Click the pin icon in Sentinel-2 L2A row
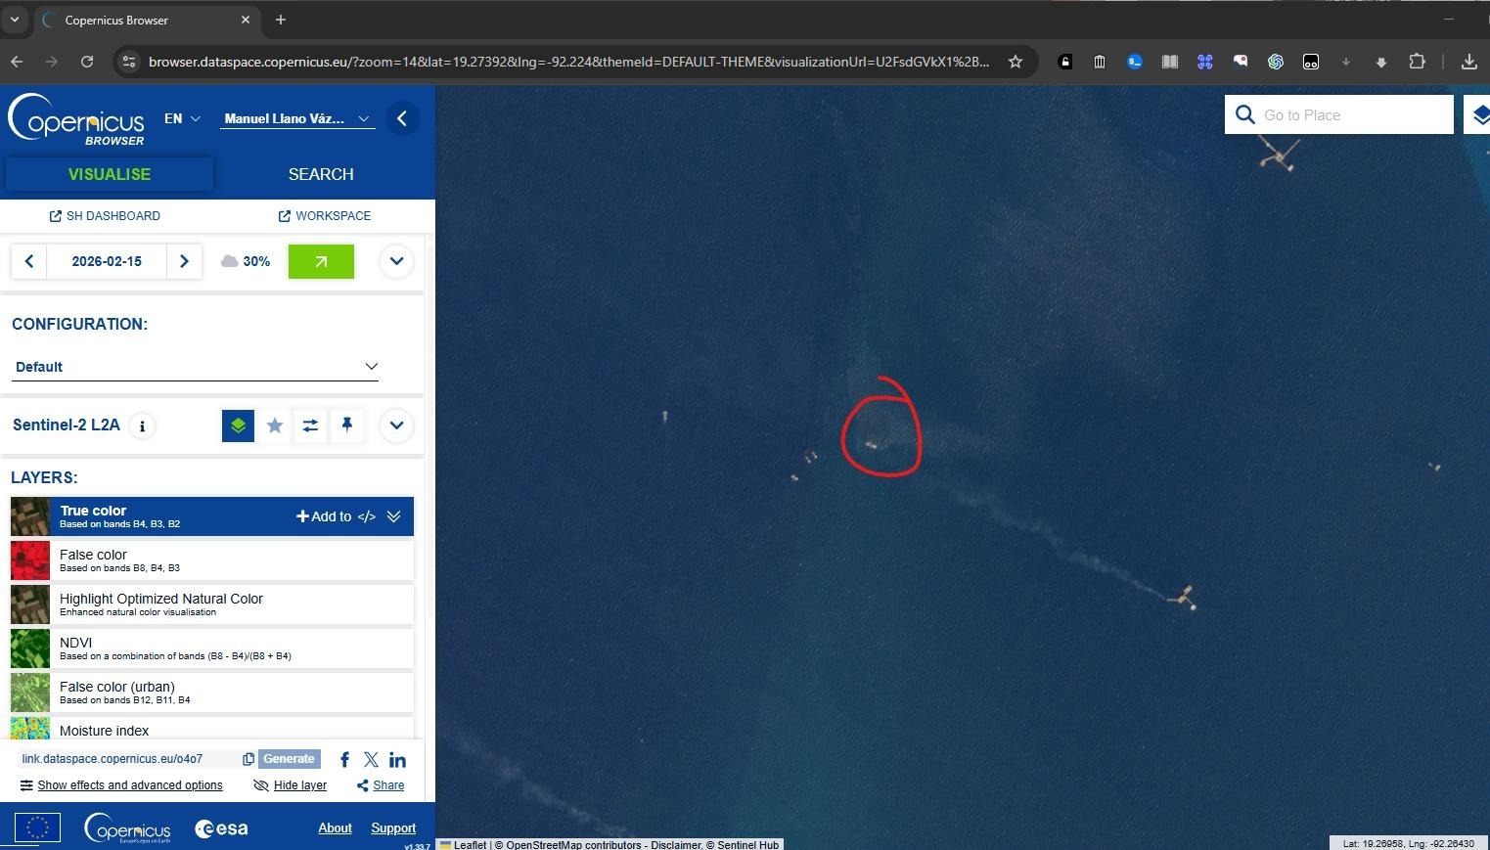1490x850 pixels. tap(346, 425)
